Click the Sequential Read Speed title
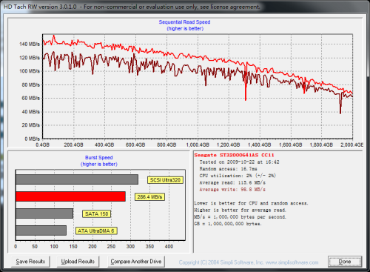370x272 pixels. [184, 22]
